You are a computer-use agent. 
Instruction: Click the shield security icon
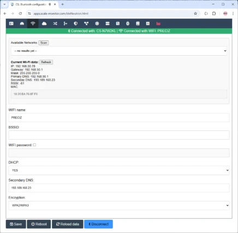tap(76, 23)
